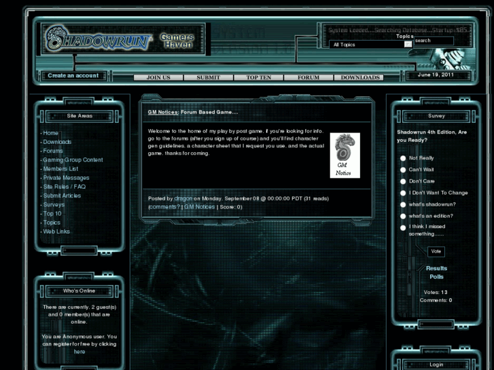
Task: Click the Gamers Haven header text
Action: [177, 41]
